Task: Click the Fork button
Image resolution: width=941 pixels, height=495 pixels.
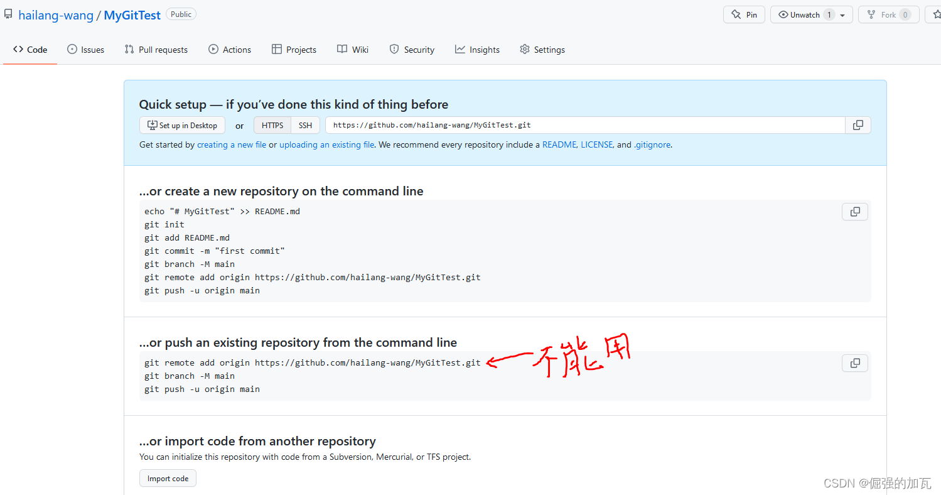Action: [x=889, y=14]
